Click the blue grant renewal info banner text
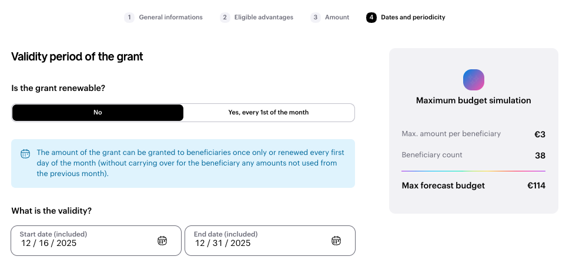This screenshot has width=576, height=280. [x=190, y=163]
